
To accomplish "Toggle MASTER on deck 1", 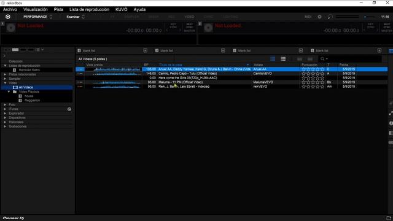I will (190, 31).
